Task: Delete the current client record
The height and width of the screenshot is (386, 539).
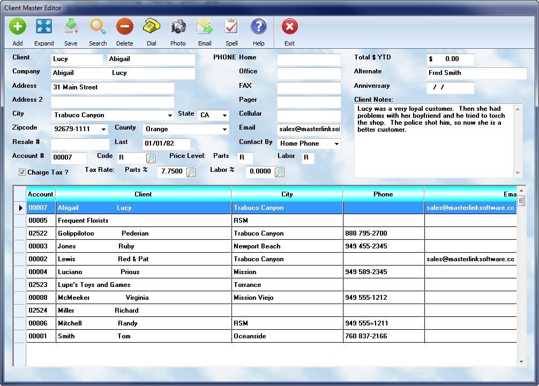Action: [x=124, y=27]
